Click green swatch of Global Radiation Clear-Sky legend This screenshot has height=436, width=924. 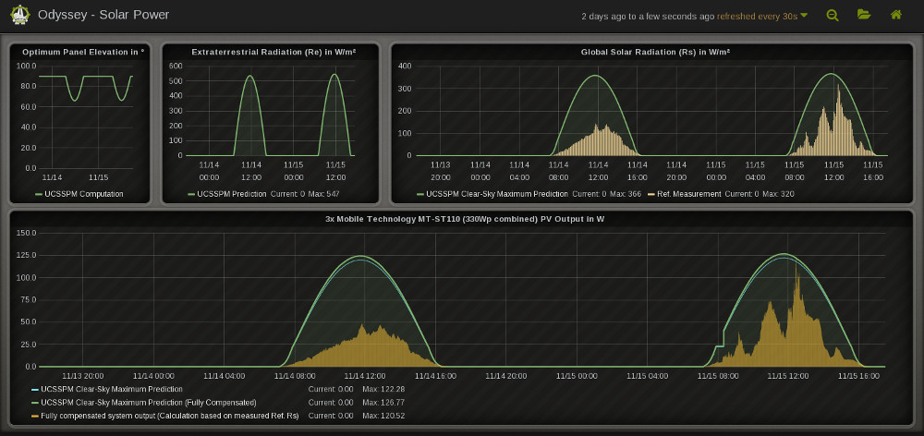click(420, 194)
